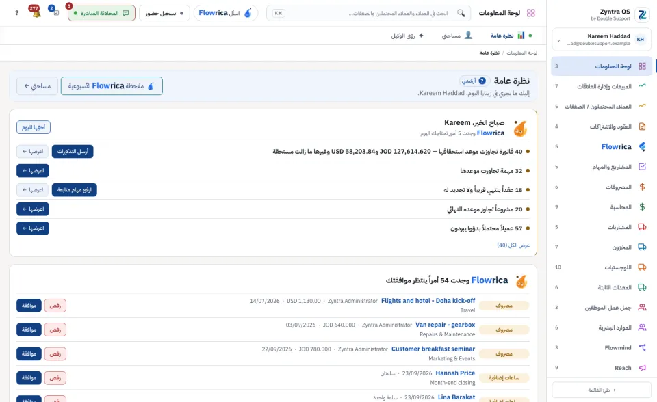Viewport: 657px width, 402px height.
Task: Click the المخزون truck icon
Action: [x=642, y=247]
